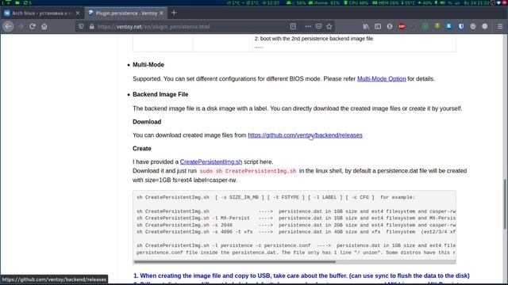This screenshot has height=285, width=508.
Task: Click the last grey round extension icon
Action: pyautogui.click(x=485, y=26)
